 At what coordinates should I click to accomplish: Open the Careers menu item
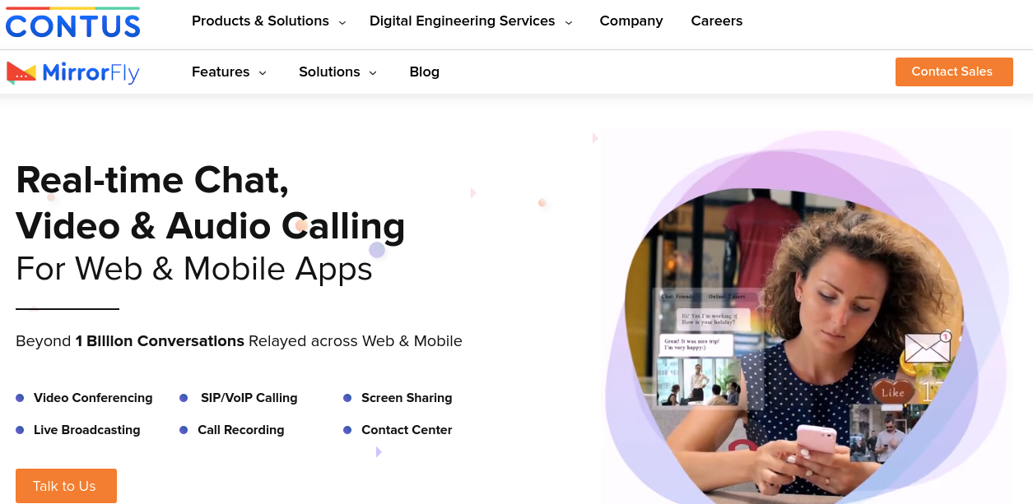tap(717, 21)
